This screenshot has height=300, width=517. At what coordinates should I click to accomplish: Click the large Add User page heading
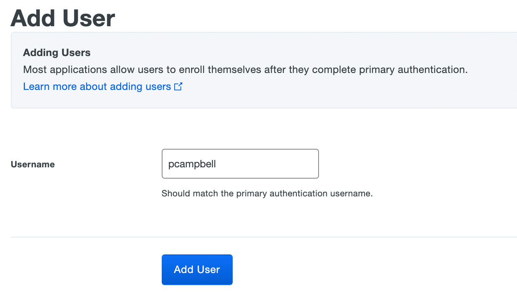tap(63, 18)
